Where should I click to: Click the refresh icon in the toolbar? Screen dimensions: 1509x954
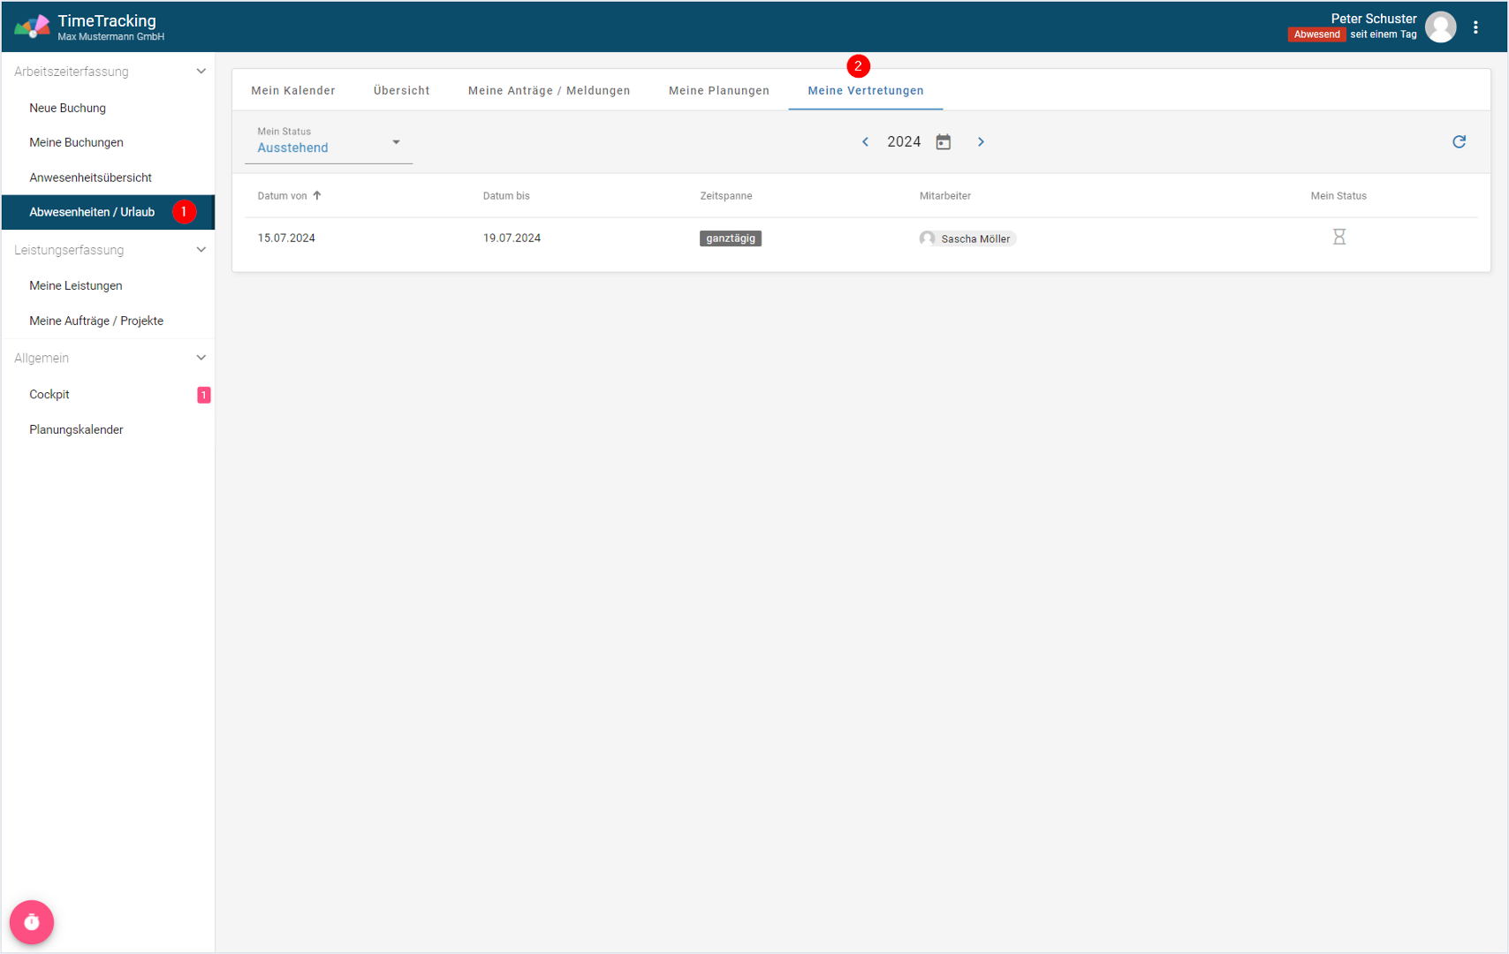[1459, 142]
